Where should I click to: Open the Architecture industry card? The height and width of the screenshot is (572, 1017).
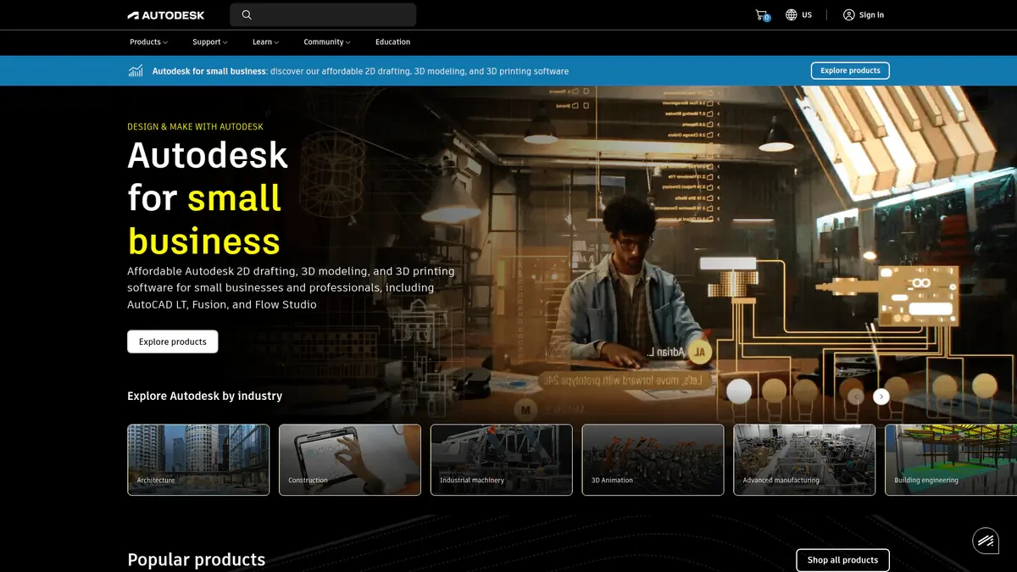pos(198,459)
